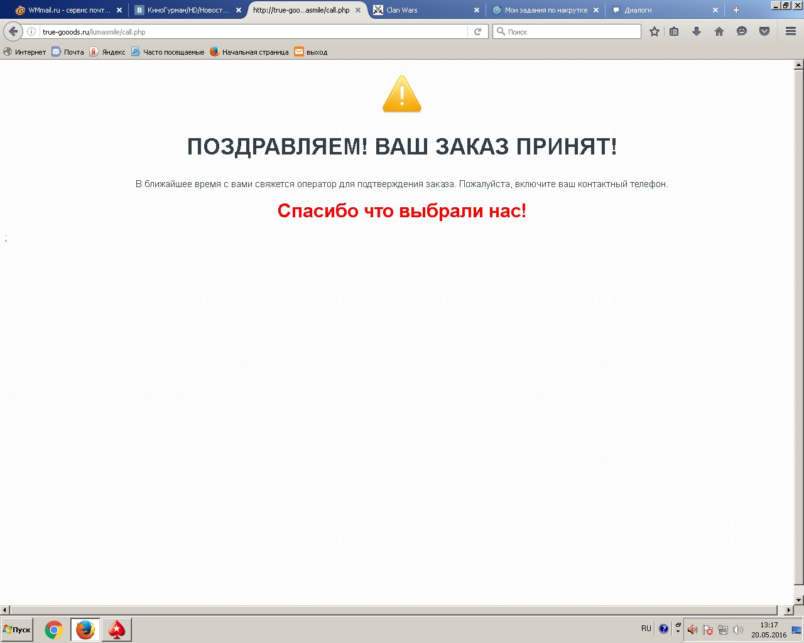Image resolution: width=804 pixels, height=643 pixels.
Task: Click the vertical scrollbar up arrow
Action: (x=799, y=65)
